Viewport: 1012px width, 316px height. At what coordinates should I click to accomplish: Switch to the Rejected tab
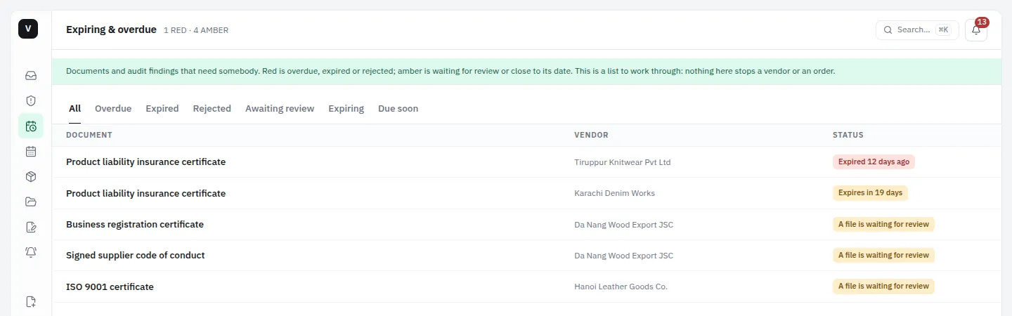212,109
